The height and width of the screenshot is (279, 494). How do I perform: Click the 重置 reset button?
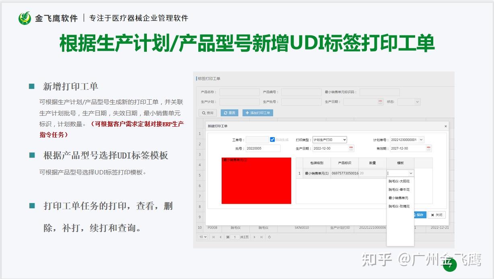(x=230, y=113)
